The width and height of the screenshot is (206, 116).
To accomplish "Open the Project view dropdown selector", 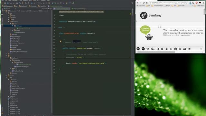I will point(9,9).
